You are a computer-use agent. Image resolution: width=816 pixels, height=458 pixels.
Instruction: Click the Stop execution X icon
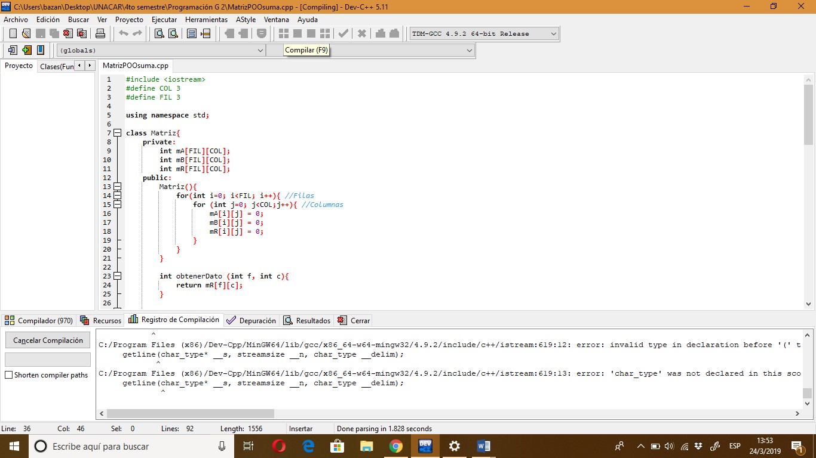coord(361,33)
